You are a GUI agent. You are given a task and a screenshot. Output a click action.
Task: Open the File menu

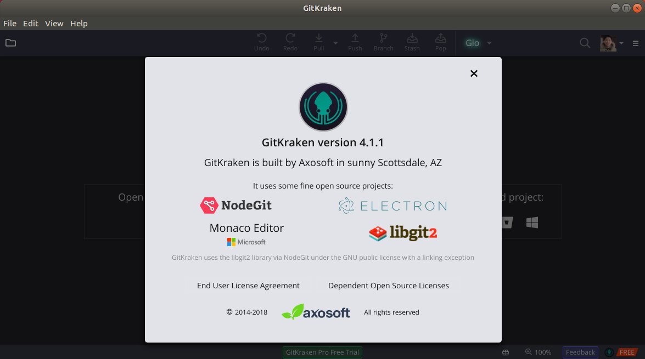(10, 24)
